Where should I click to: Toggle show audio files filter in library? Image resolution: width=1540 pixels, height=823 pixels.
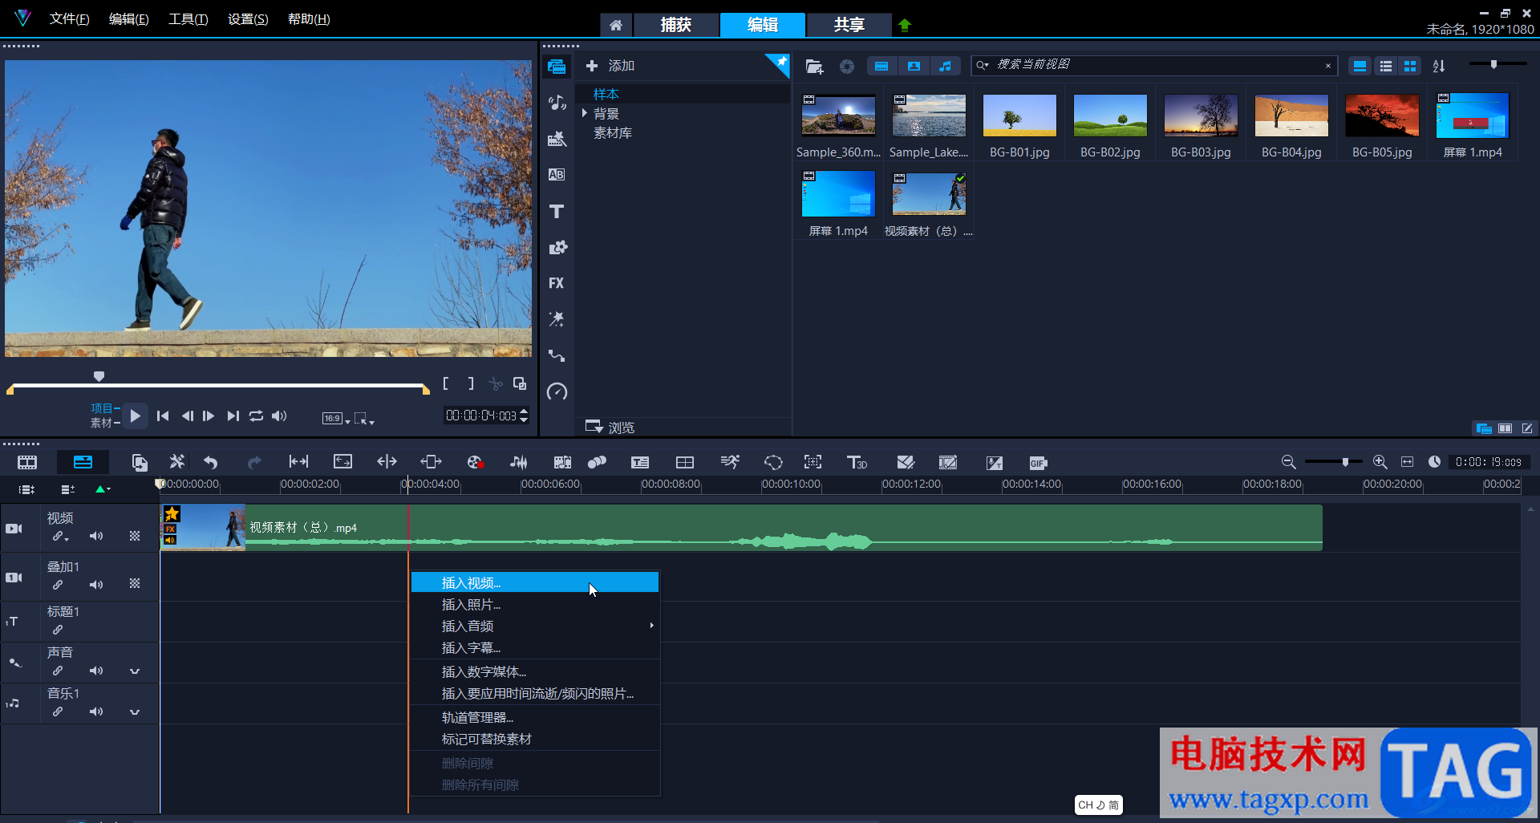pos(946,67)
